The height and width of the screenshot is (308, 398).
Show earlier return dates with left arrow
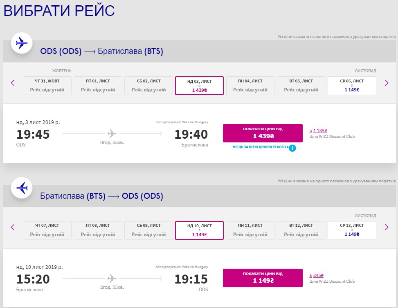(13, 227)
